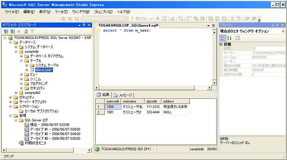Click Decrease Indent toolbar icon
The image size is (287, 160).
coord(247,18)
